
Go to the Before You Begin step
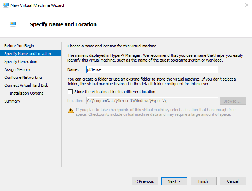[19, 46]
